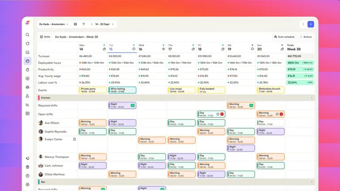
Task: Open the Fully booked all-day event
Action: pos(211,90)
